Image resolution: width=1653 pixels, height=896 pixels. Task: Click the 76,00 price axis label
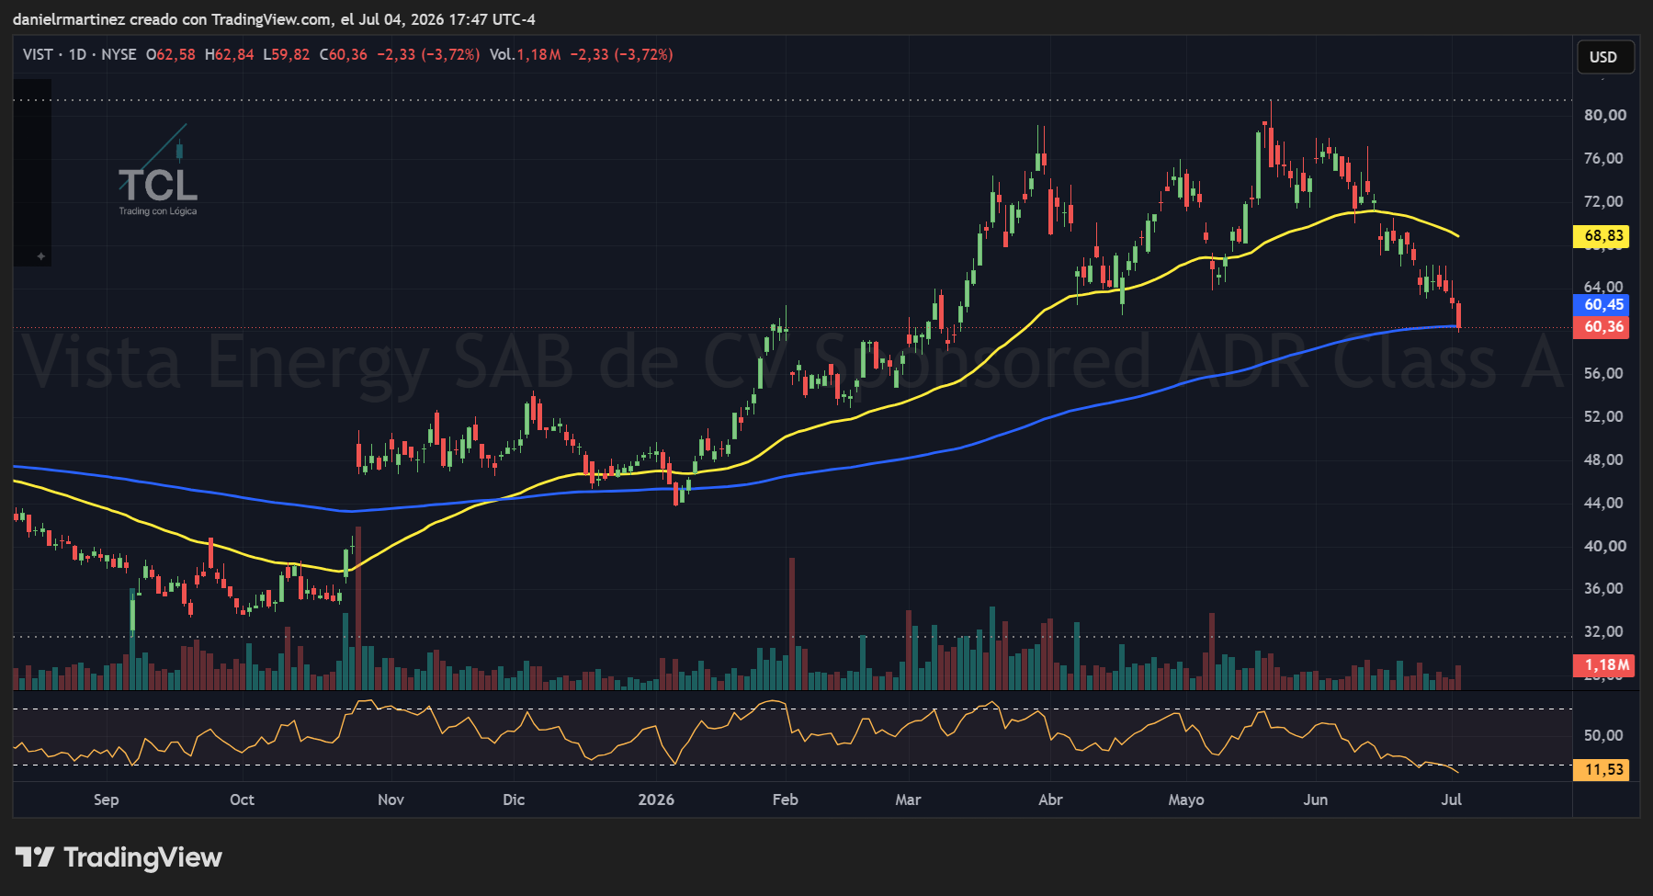[x=1604, y=158]
